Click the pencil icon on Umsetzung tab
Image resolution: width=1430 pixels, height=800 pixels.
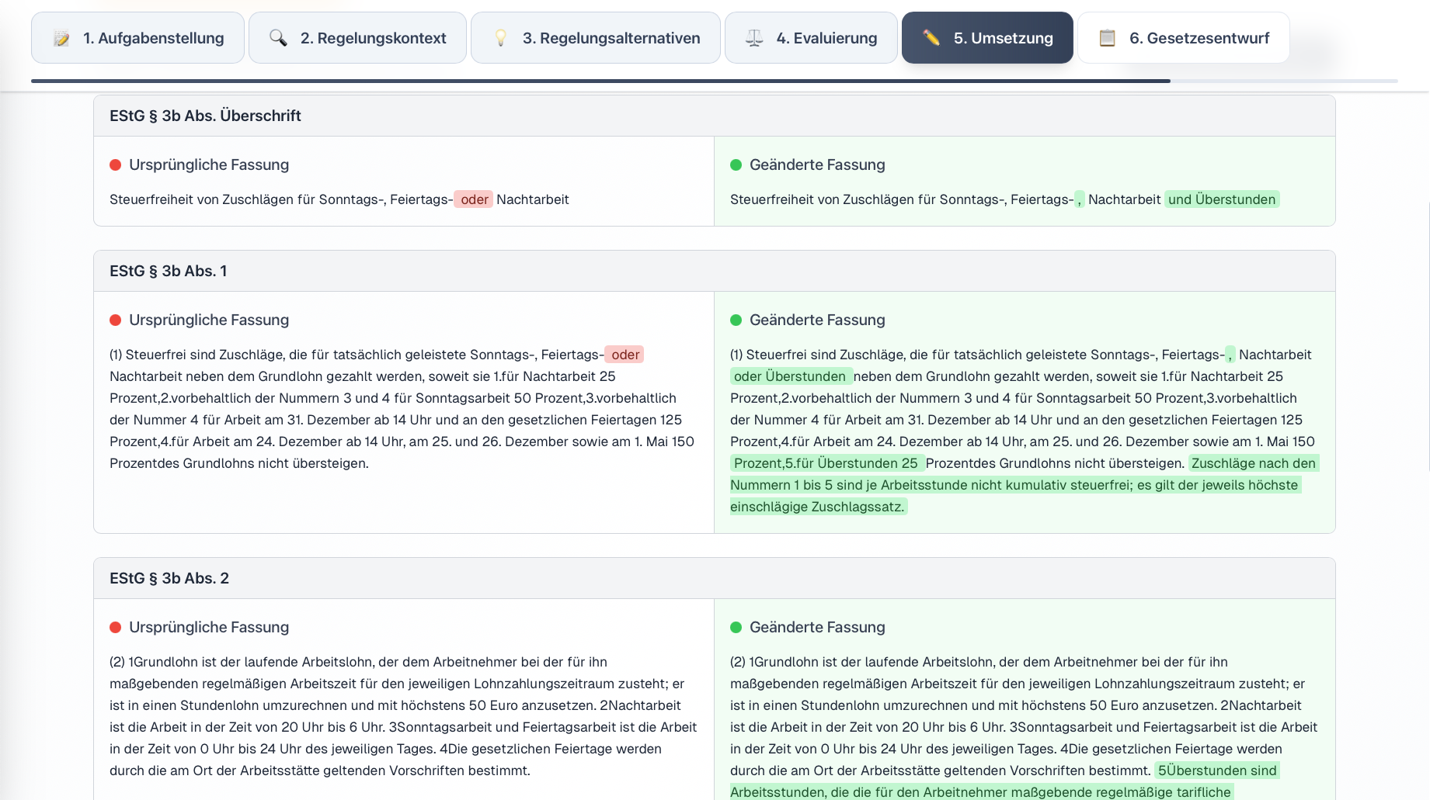tap(931, 38)
